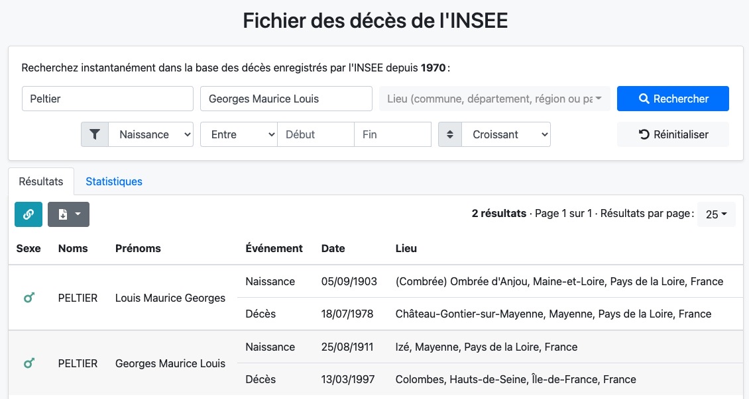Click the Prénoms column header
This screenshot has width=749, height=399.
coord(138,248)
